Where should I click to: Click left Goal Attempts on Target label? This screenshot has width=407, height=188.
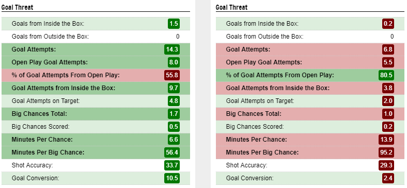point(45,101)
